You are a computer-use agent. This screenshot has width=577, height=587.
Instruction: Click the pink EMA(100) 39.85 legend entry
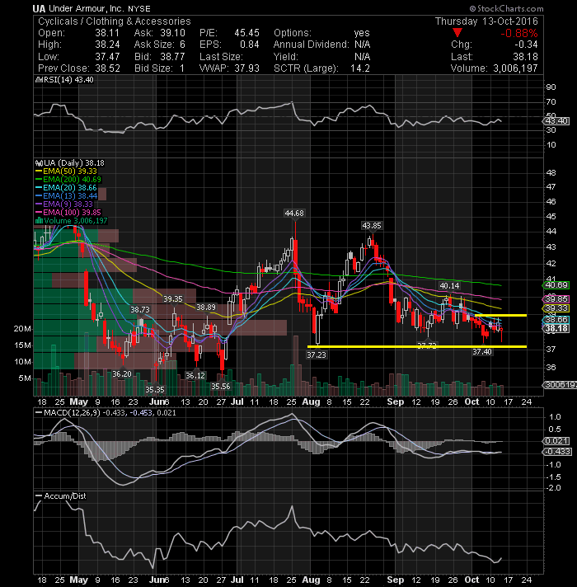click(x=68, y=212)
